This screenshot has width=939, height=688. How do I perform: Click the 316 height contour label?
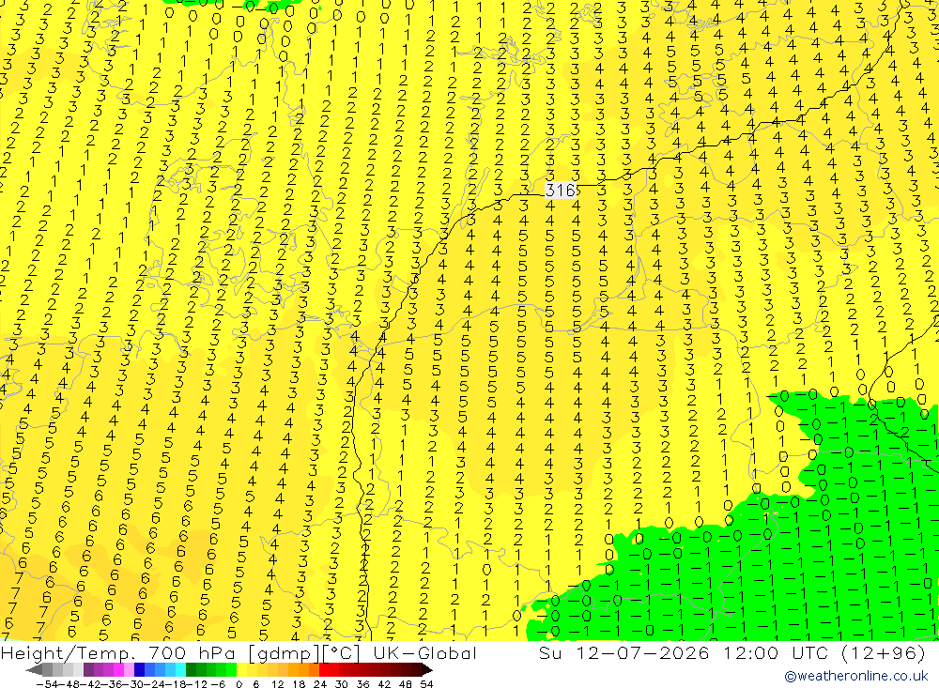point(560,191)
